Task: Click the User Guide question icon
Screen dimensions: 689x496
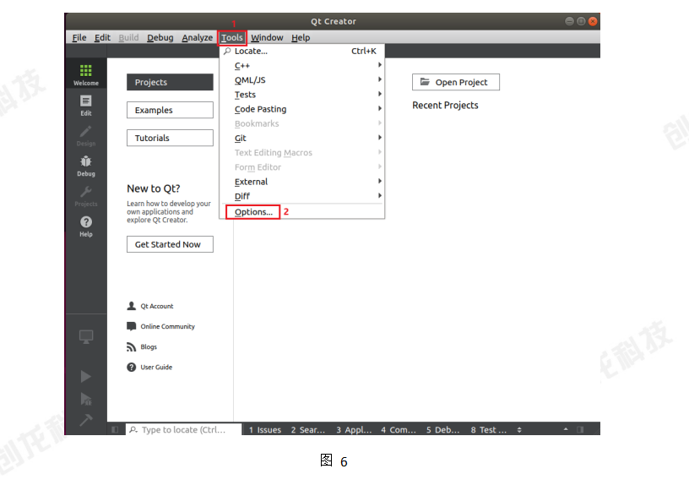Action: coord(132,368)
